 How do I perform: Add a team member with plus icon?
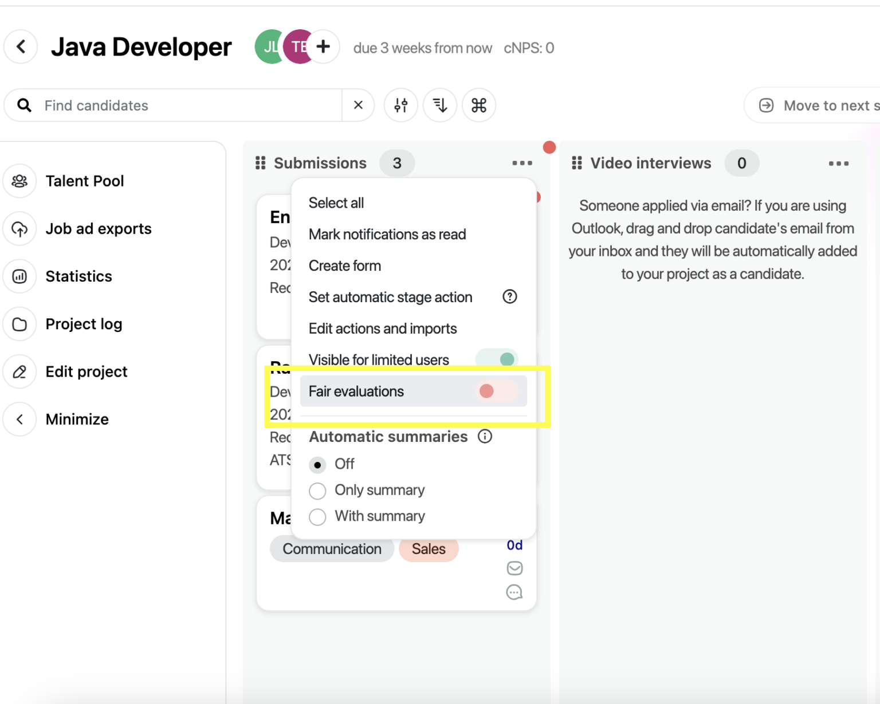[x=323, y=47]
